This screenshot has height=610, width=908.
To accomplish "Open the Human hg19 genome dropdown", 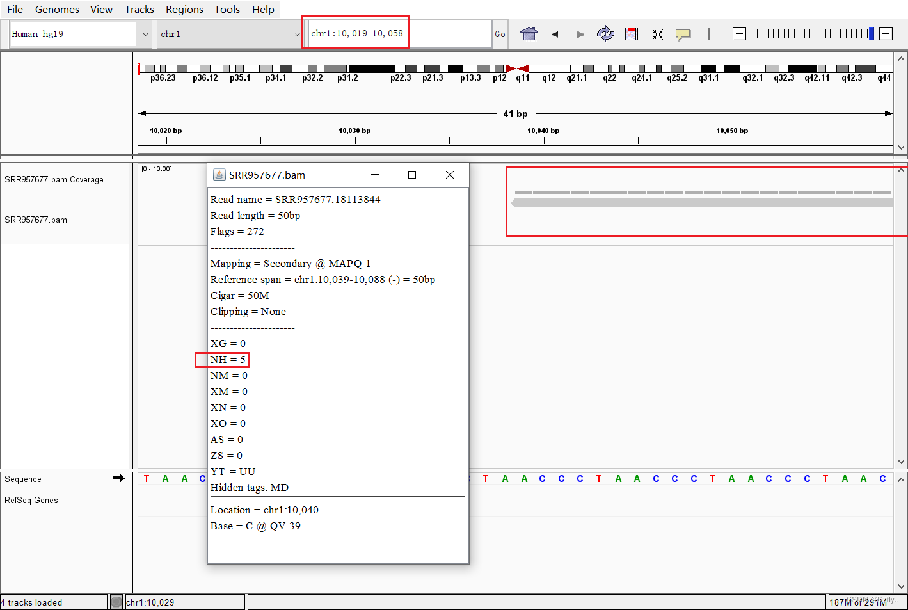I will point(145,34).
